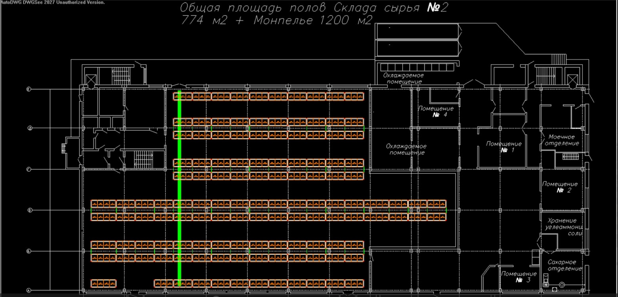The image size is (618, 297).
Task: Pick the grid axis bubble Б
Action: (x=29, y=251)
